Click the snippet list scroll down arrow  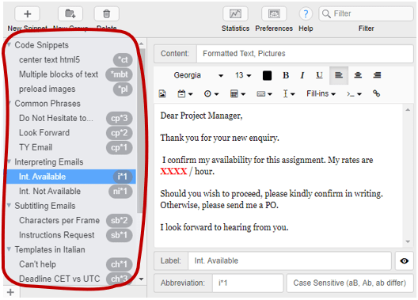pos(141,279)
